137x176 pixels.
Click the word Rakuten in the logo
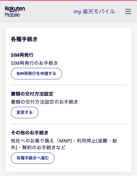point(15,8)
